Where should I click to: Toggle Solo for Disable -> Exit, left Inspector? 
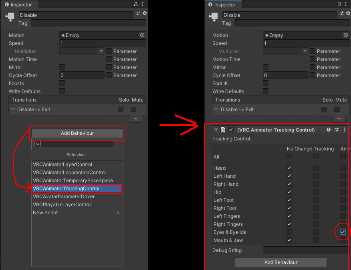coord(121,110)
